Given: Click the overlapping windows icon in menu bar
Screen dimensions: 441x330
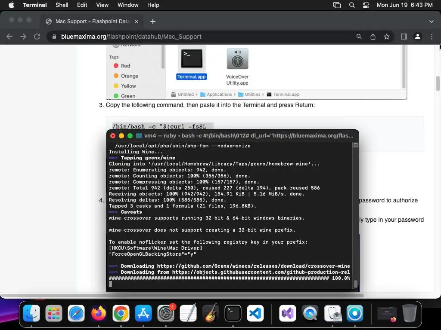Looking at the screenshot, I should (x=337, y=5).
